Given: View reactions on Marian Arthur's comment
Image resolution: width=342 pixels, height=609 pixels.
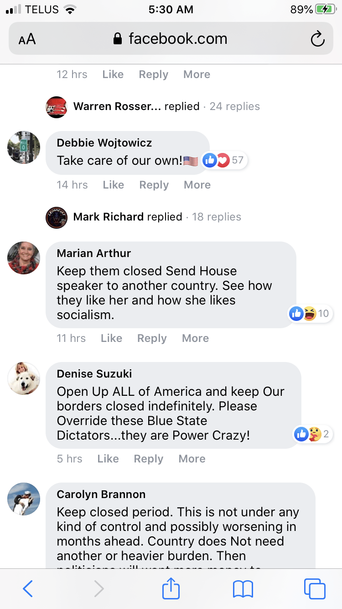Looking at the screenshot, I should point(310,314).
